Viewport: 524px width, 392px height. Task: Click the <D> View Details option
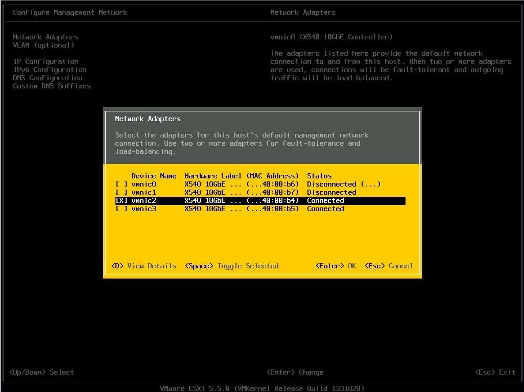[144, 266]
